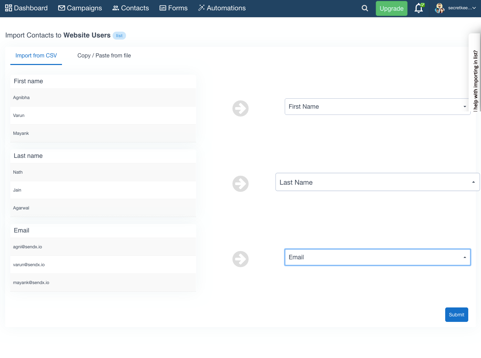Expand the Last Name mapping dropdown
The width and height of the screenshot is (481, 358).
377,182
